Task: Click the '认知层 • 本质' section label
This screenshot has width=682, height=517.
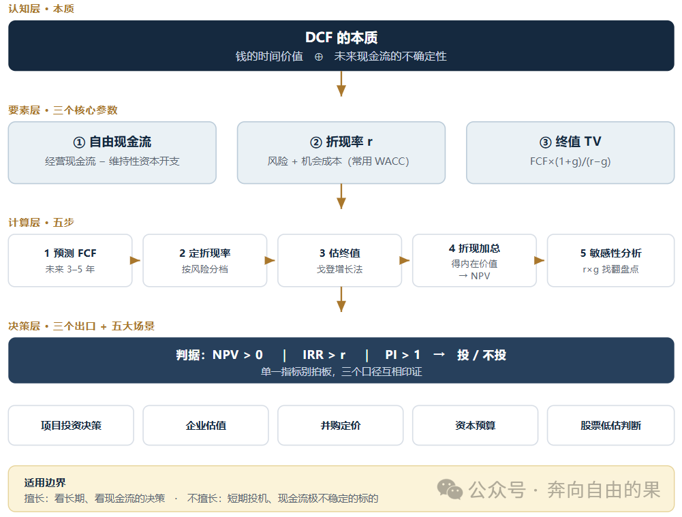Action: click(42, 9)
